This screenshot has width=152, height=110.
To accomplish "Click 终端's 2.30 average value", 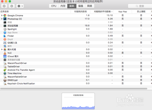I will pyautogui.click(x=110, y=22).
